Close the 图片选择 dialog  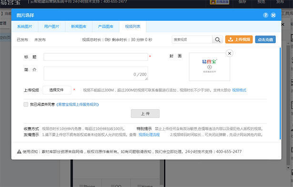point(273,15)
